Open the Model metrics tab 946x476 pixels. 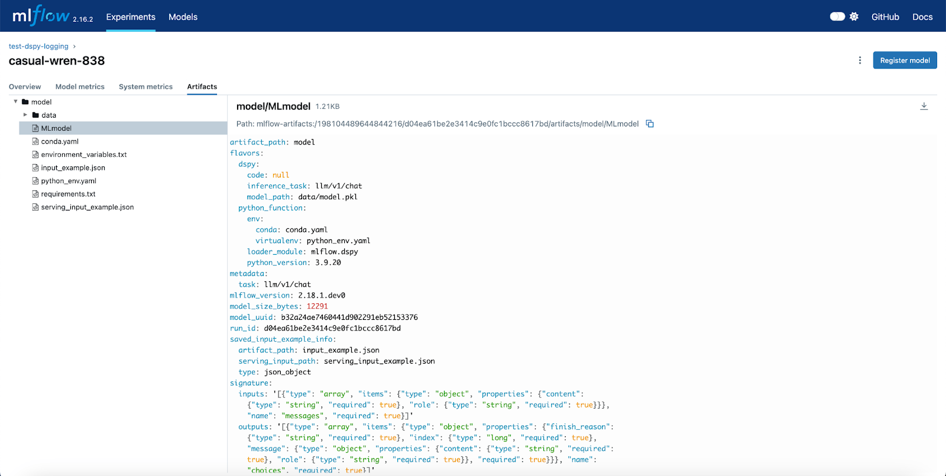80,86
